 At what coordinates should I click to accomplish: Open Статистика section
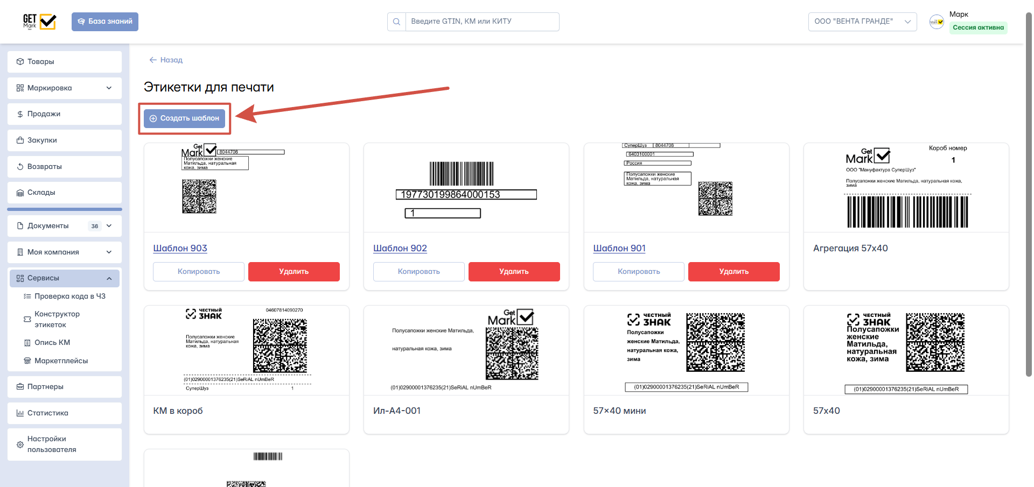tap(65, 413)
